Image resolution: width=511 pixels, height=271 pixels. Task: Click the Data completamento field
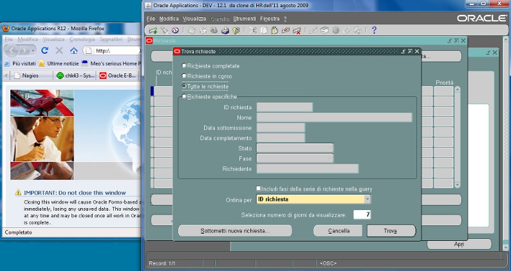[x=281, y=138]
